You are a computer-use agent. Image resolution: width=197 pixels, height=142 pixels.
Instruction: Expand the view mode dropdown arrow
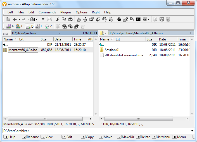[x=148, y=20]
